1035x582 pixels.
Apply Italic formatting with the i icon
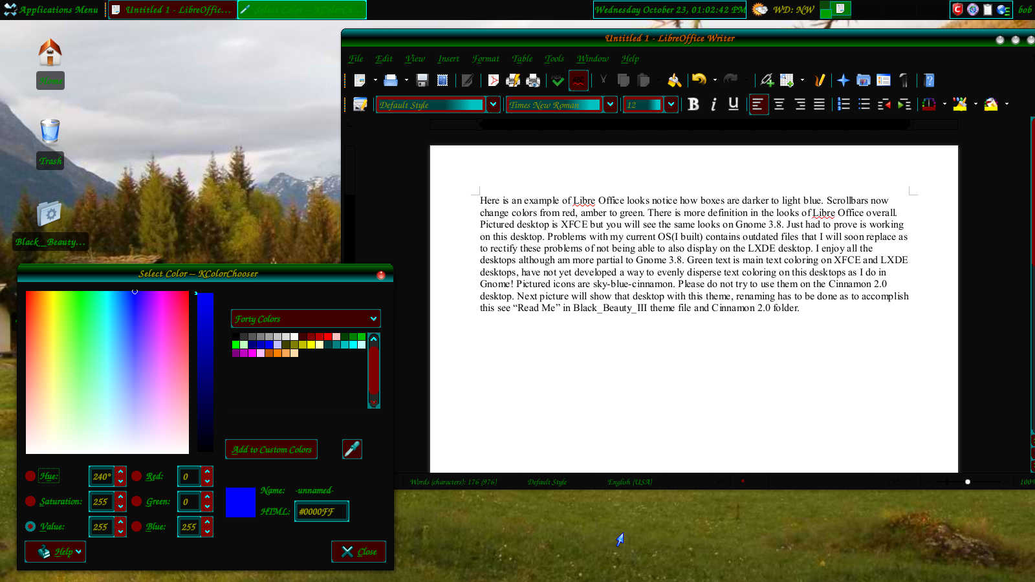point(714,104)
